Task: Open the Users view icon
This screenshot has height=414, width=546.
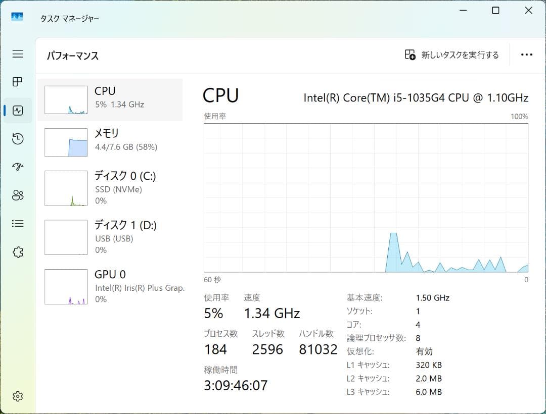Action: tap(18, 195)
